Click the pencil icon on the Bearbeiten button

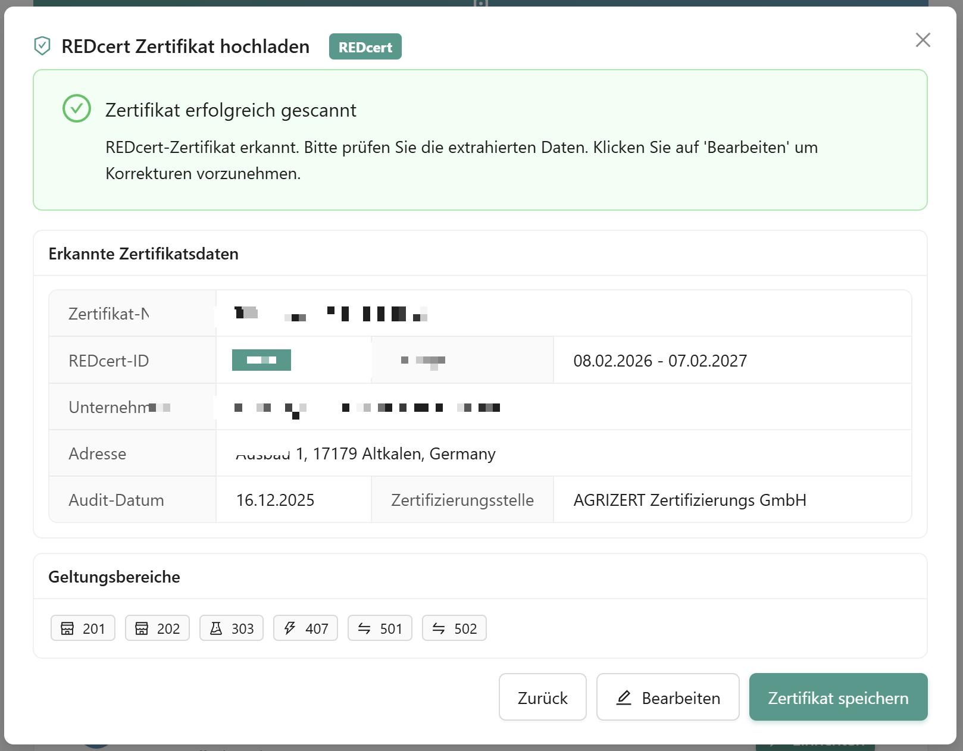pyautogui.click(x=624, y=697)
